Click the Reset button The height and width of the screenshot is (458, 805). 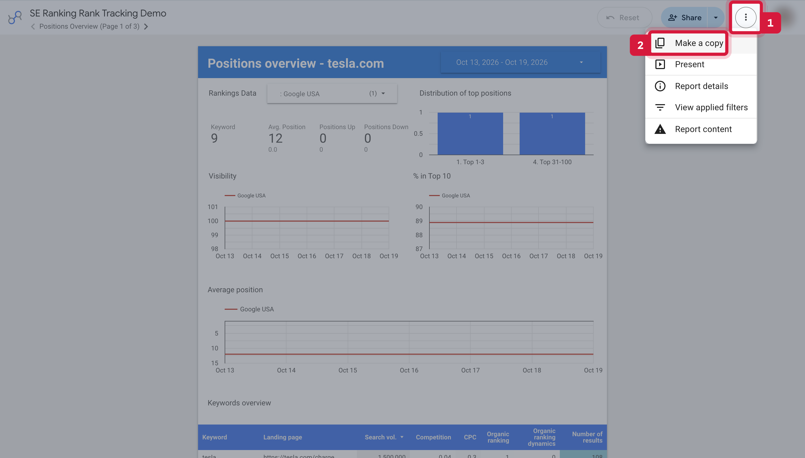pos(625,18)
